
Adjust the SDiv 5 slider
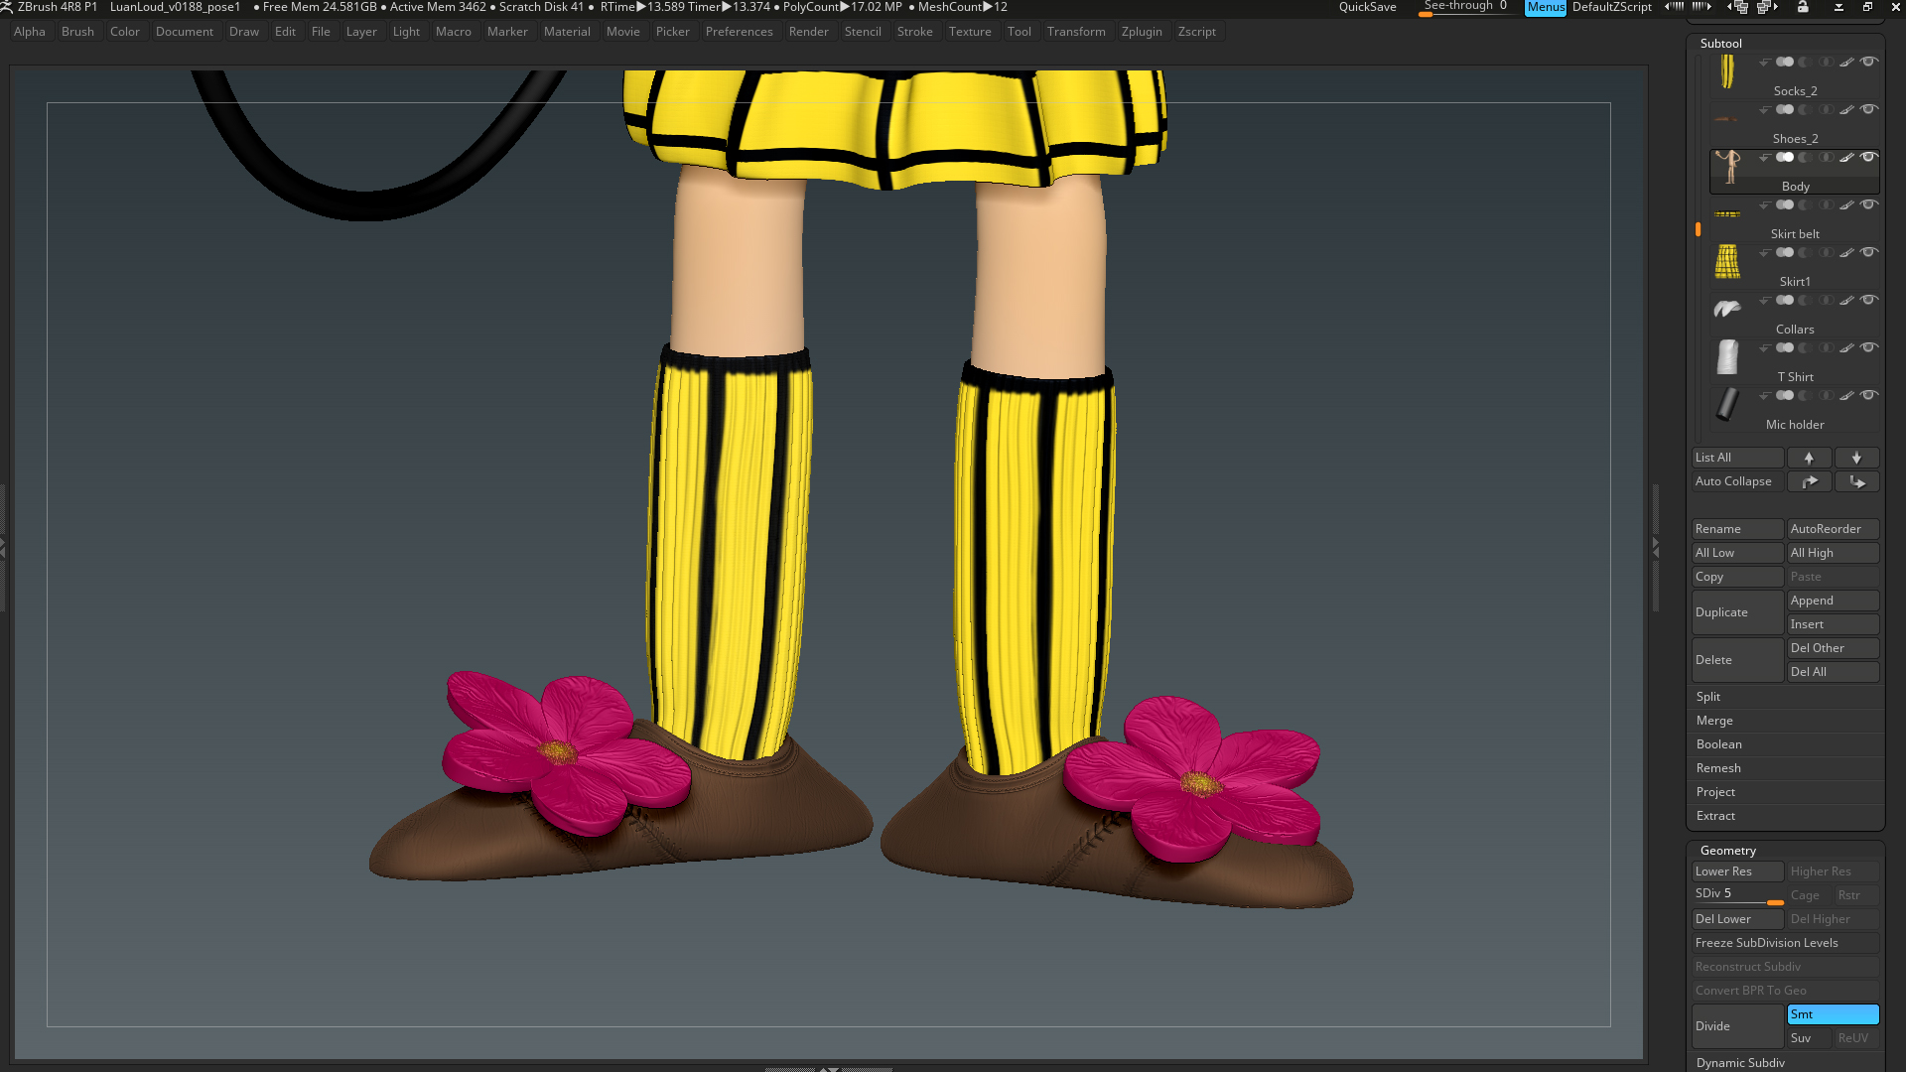[x=1737, y=894]
